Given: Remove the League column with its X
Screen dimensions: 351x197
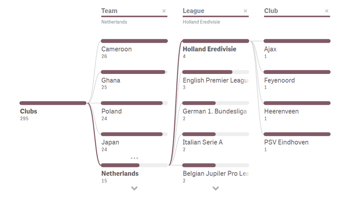Looking at the screenshot, I should point(245,11).
